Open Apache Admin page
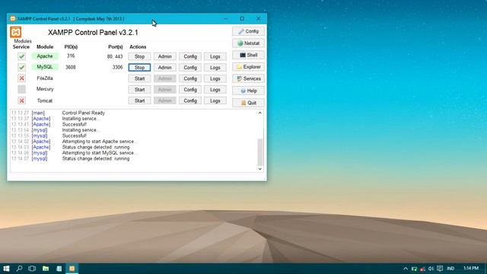 point(164,56)
